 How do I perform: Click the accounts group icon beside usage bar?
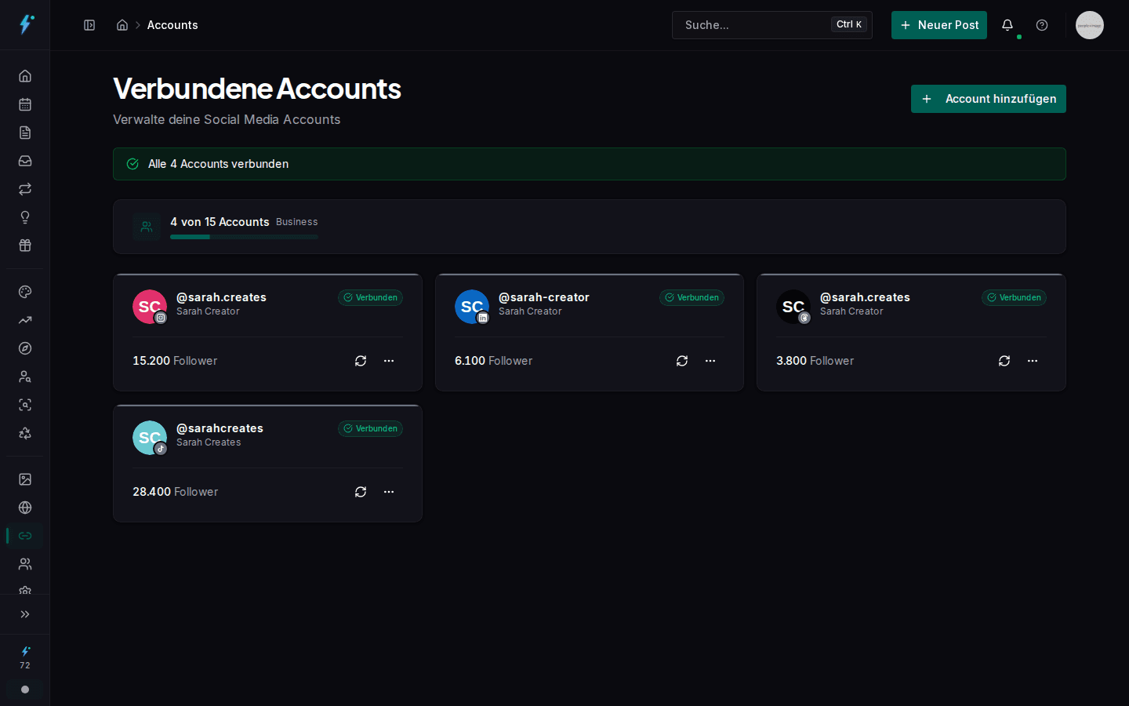point(147,227)
